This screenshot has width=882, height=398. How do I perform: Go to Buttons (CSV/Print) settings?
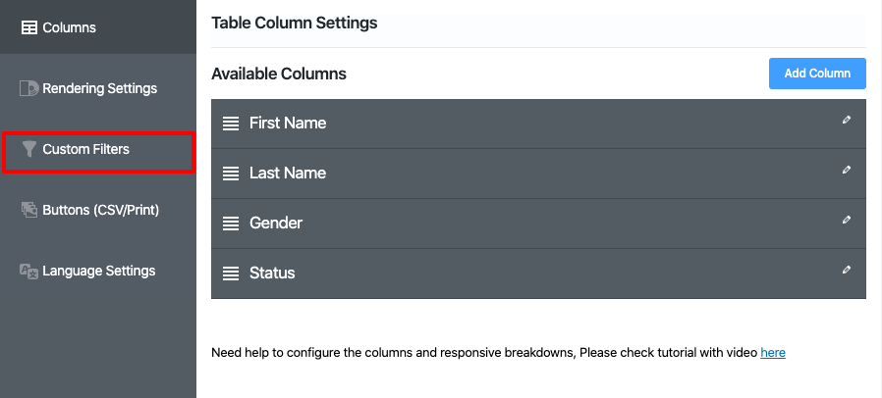point(100,210)
